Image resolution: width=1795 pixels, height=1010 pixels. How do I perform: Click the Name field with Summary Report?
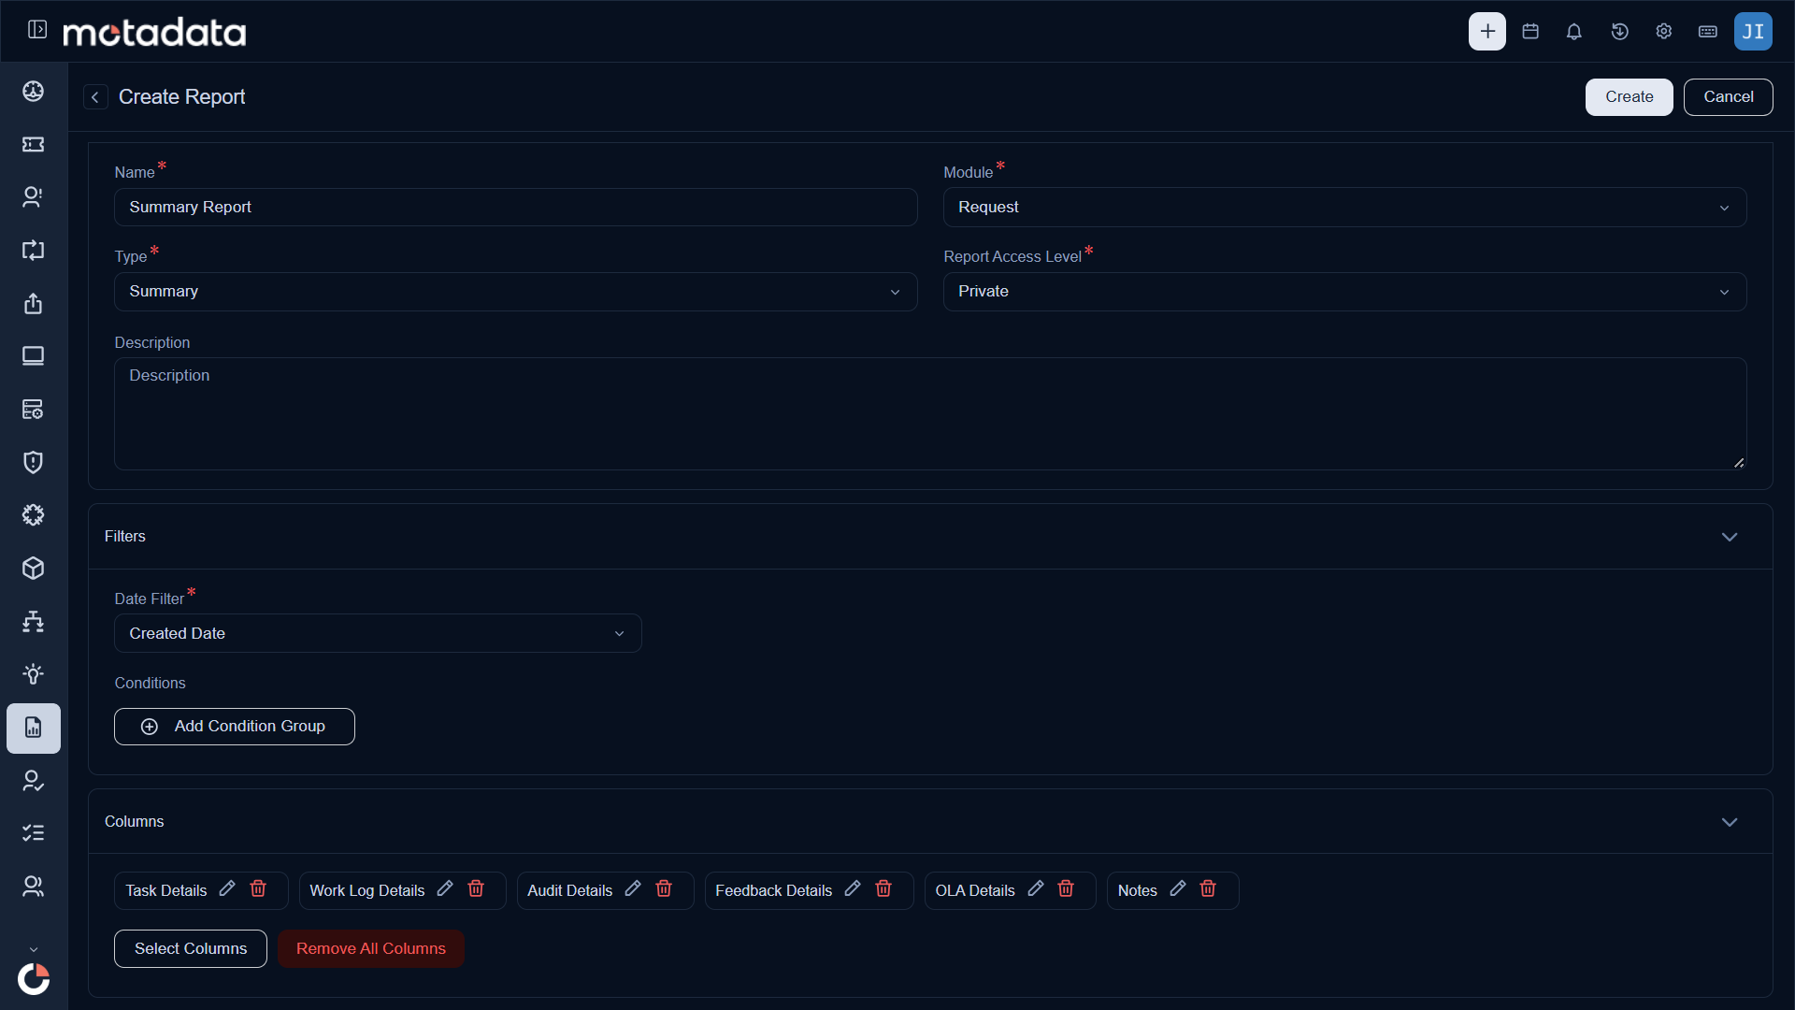(515, 208)
